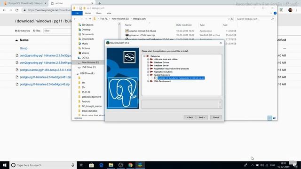Expand Add-ons, tools and utilities node
The height and width of the screenshot is (169, 301).
(148, 59)
